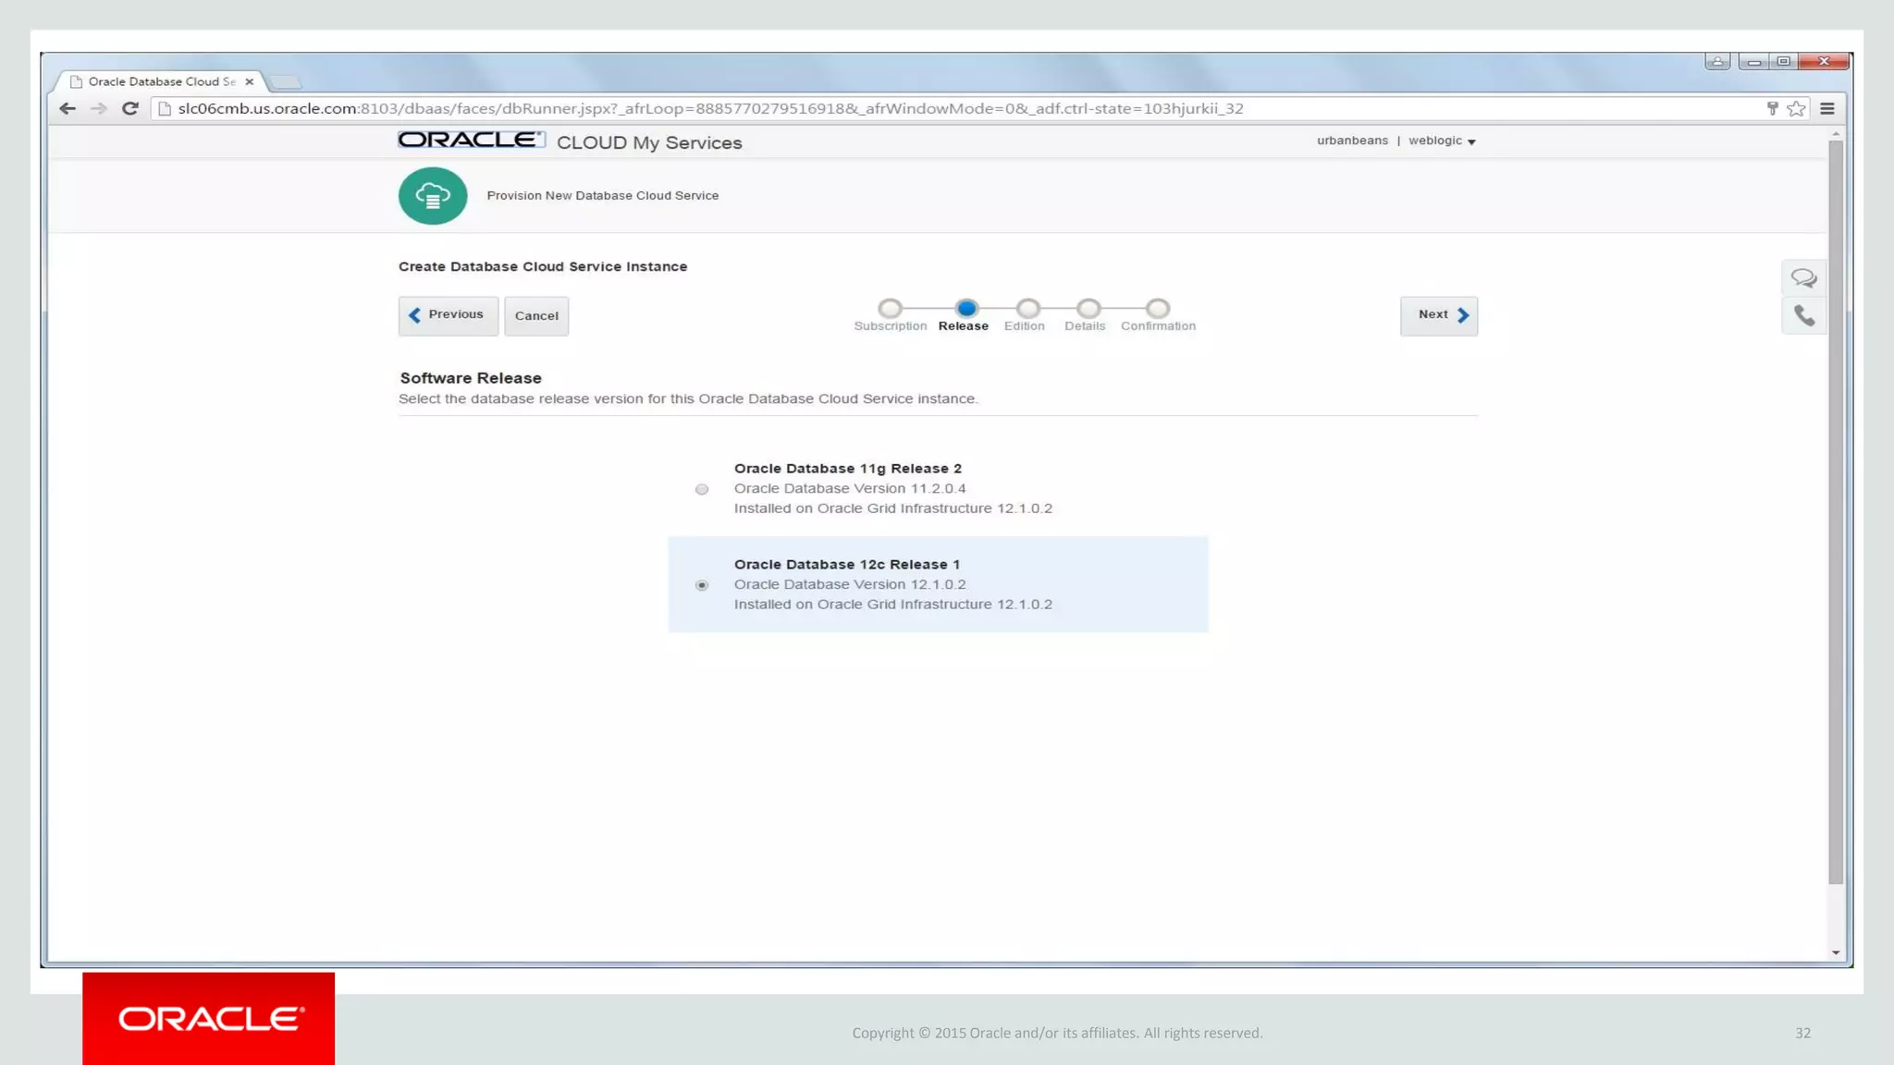Open the Chrome hamburger menu

coord(1827,109)
